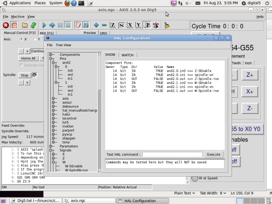Open the Applications menu
The image size is (272, 204).
(x=20, y=3)
